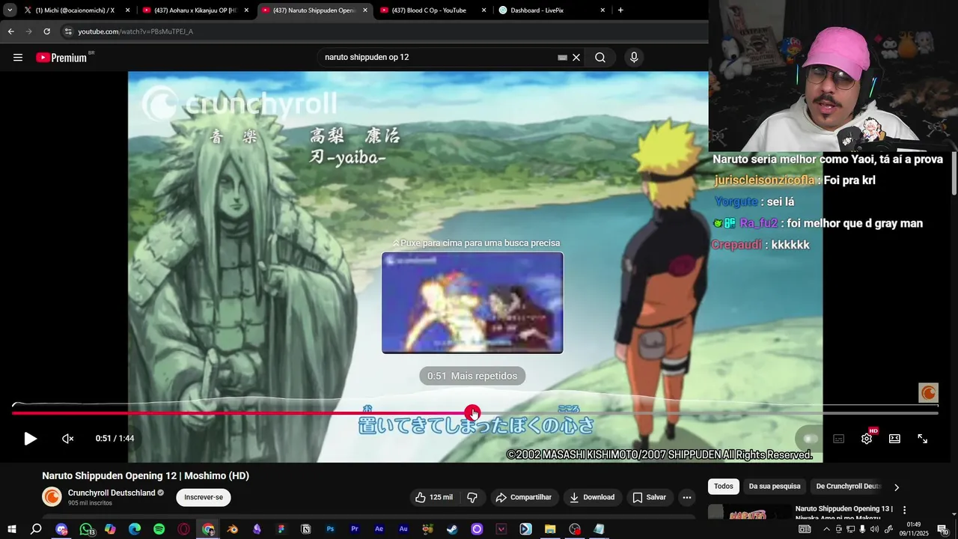Dislike the video

[472, 497]
